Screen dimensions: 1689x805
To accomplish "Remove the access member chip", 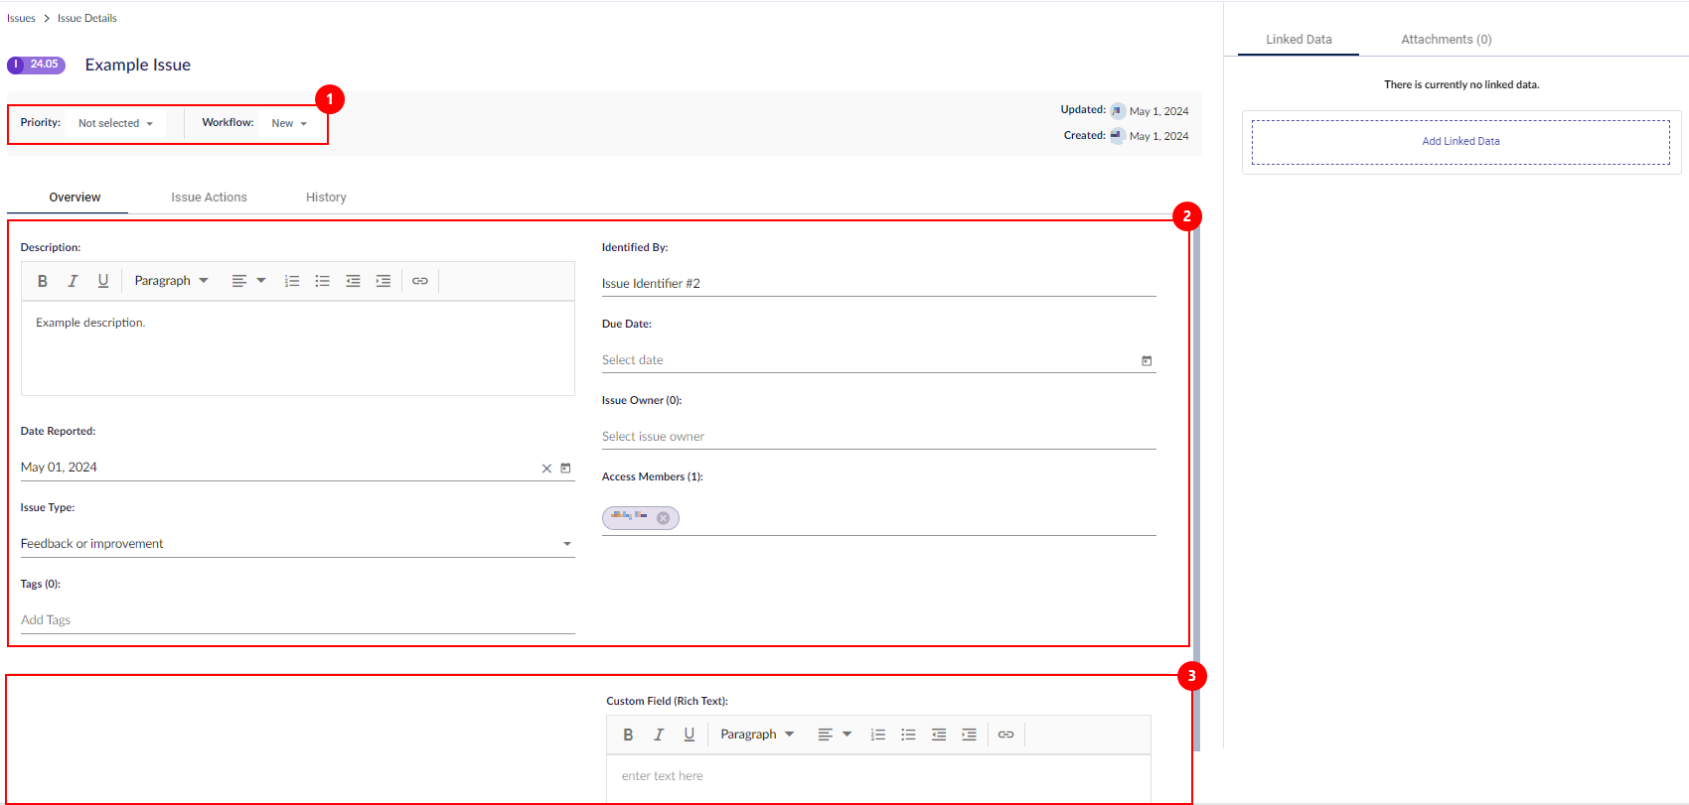I will click(x=664, y=518).
